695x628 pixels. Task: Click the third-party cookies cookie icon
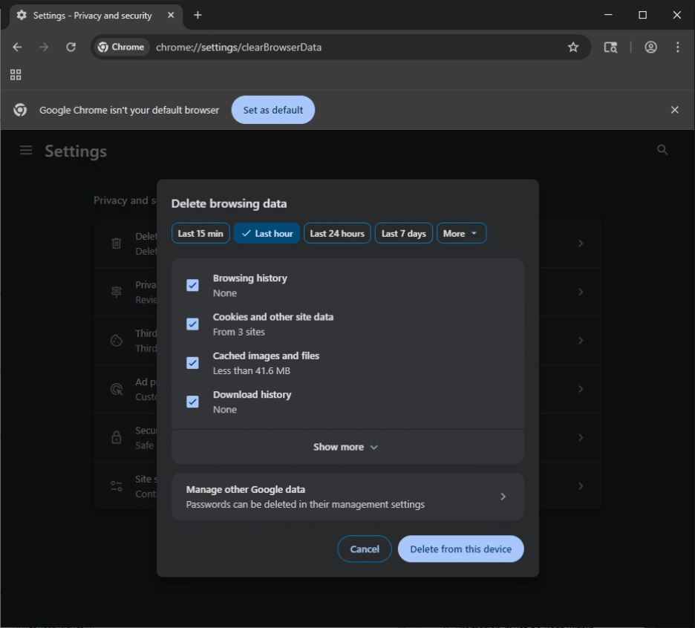click(116, 341)
